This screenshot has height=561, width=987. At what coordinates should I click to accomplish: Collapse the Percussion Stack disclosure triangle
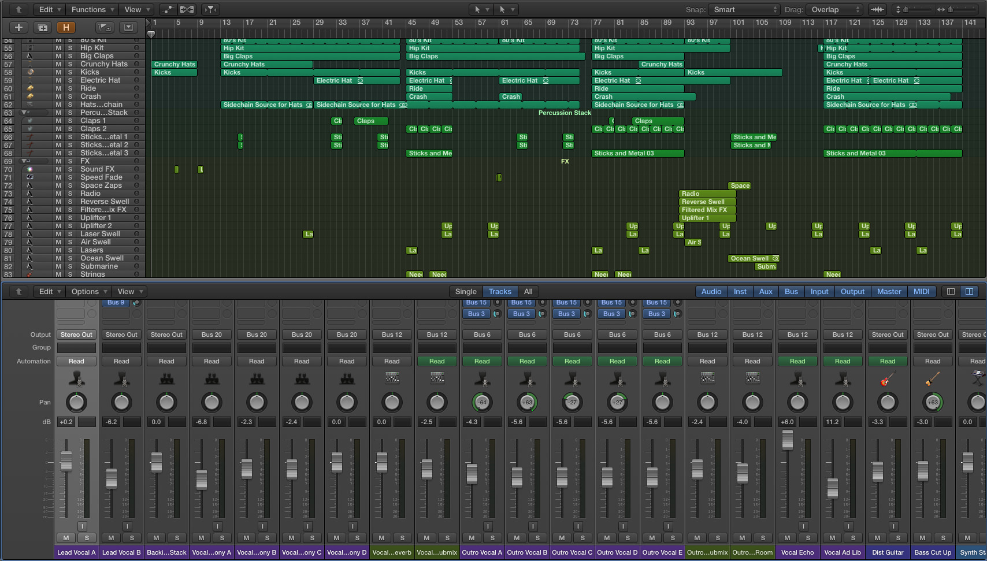pyautogui.click(x=23, y=112)
